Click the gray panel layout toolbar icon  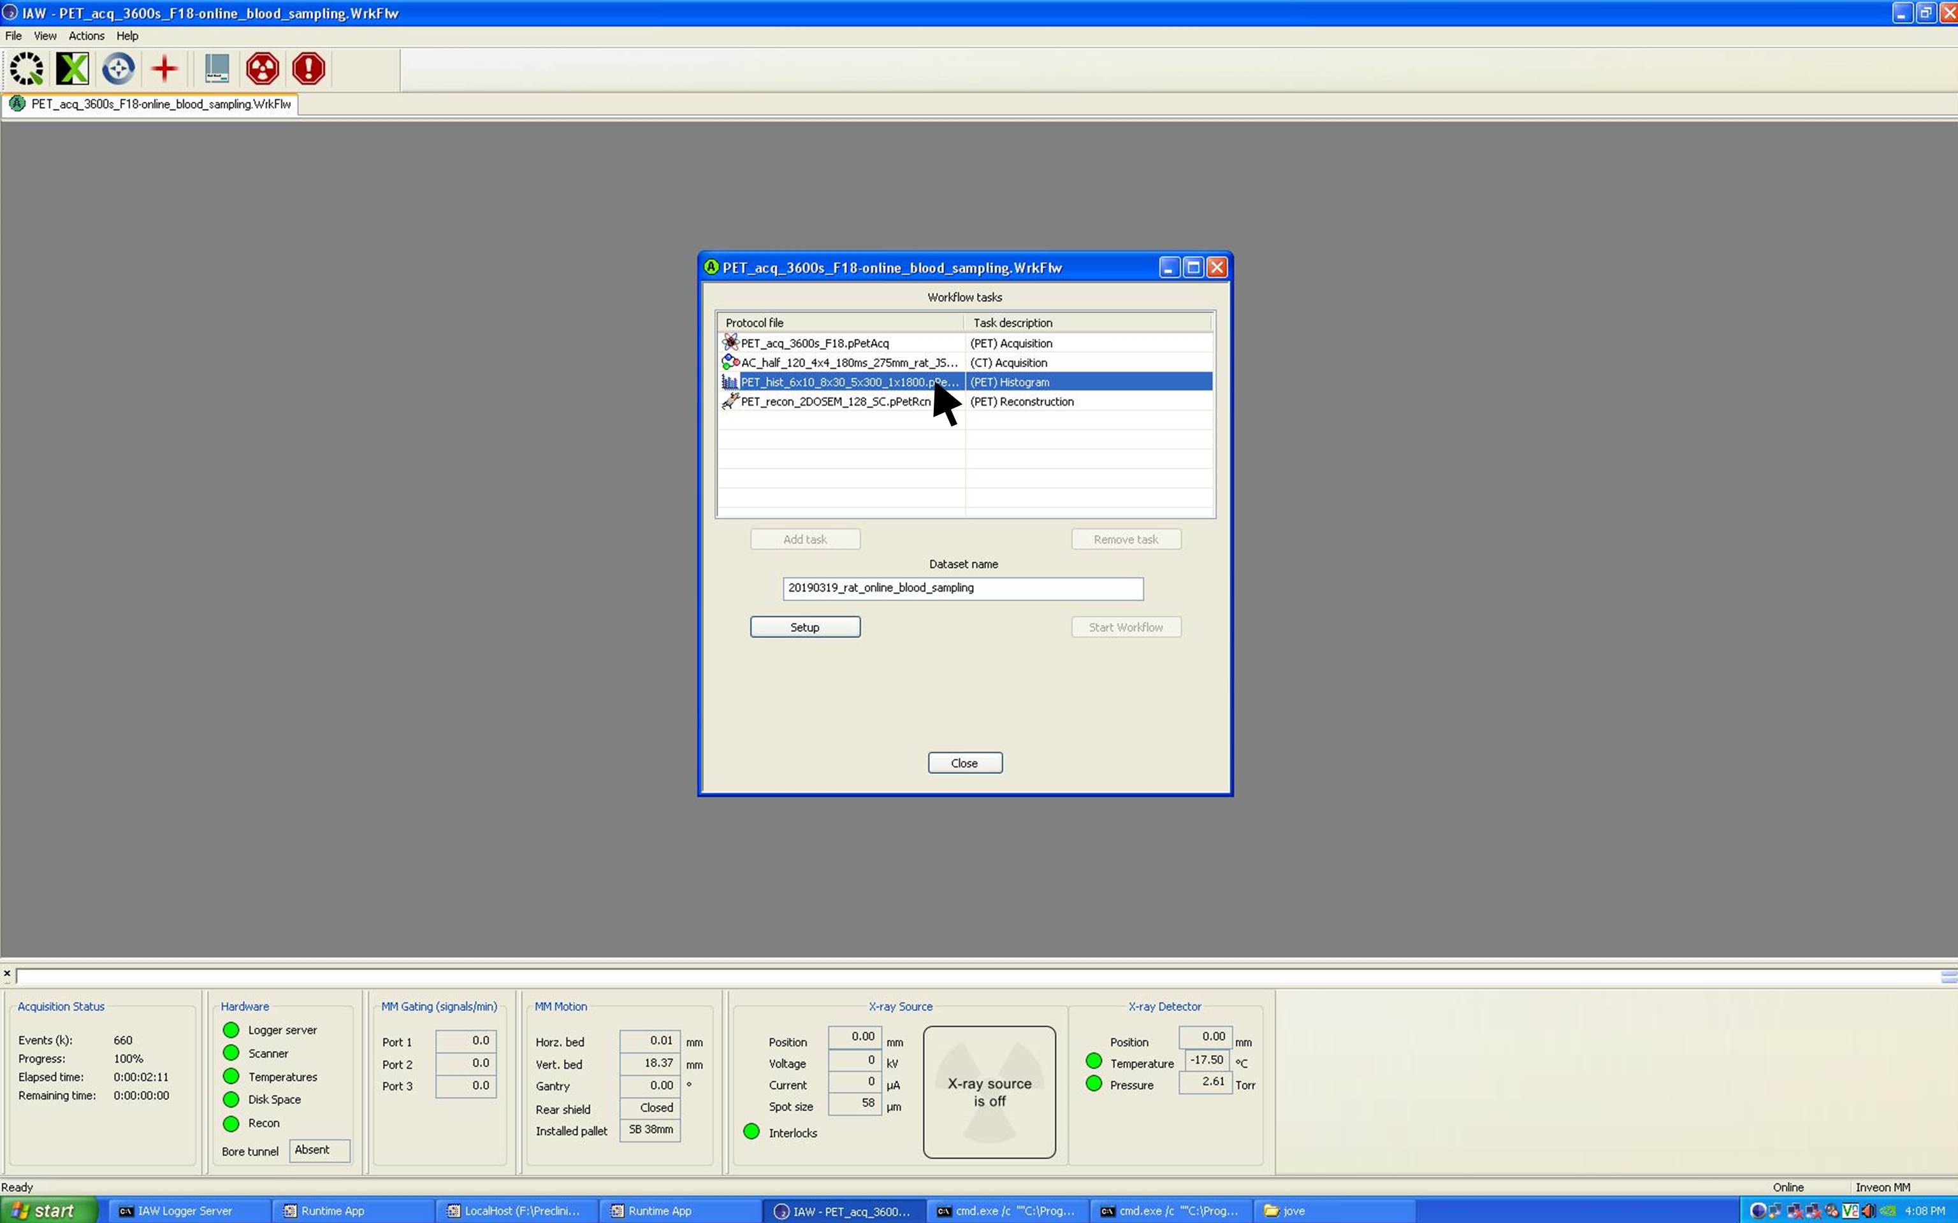(x=216, y=69)
